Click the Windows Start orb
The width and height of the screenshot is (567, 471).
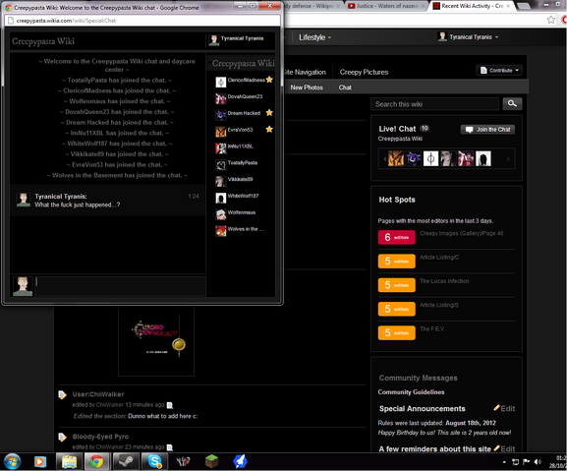[12, 461]
